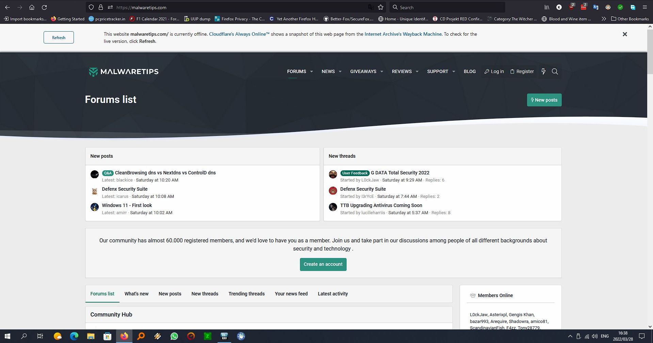Switch to the New posts tab

pos(170,294)
